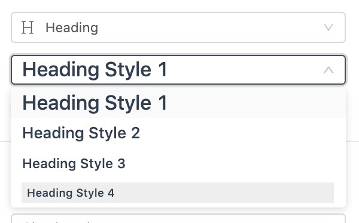Click the '4' in Heading Style 4
Viewport: 359px width, 223px height.
[111, 193]
